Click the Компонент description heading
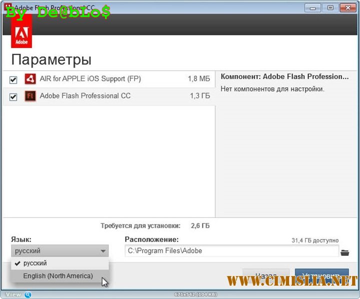The height and width of the screenshot is (299, 360). pyautogui.click(x=284, y=77)
